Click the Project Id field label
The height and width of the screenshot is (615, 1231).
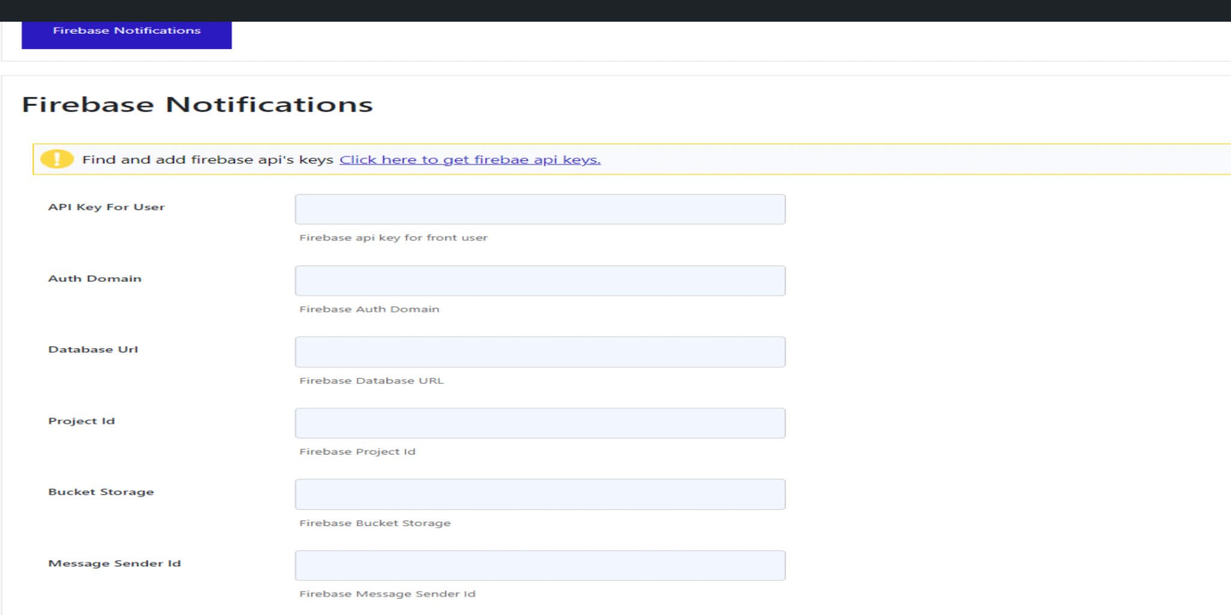(81, 420)
